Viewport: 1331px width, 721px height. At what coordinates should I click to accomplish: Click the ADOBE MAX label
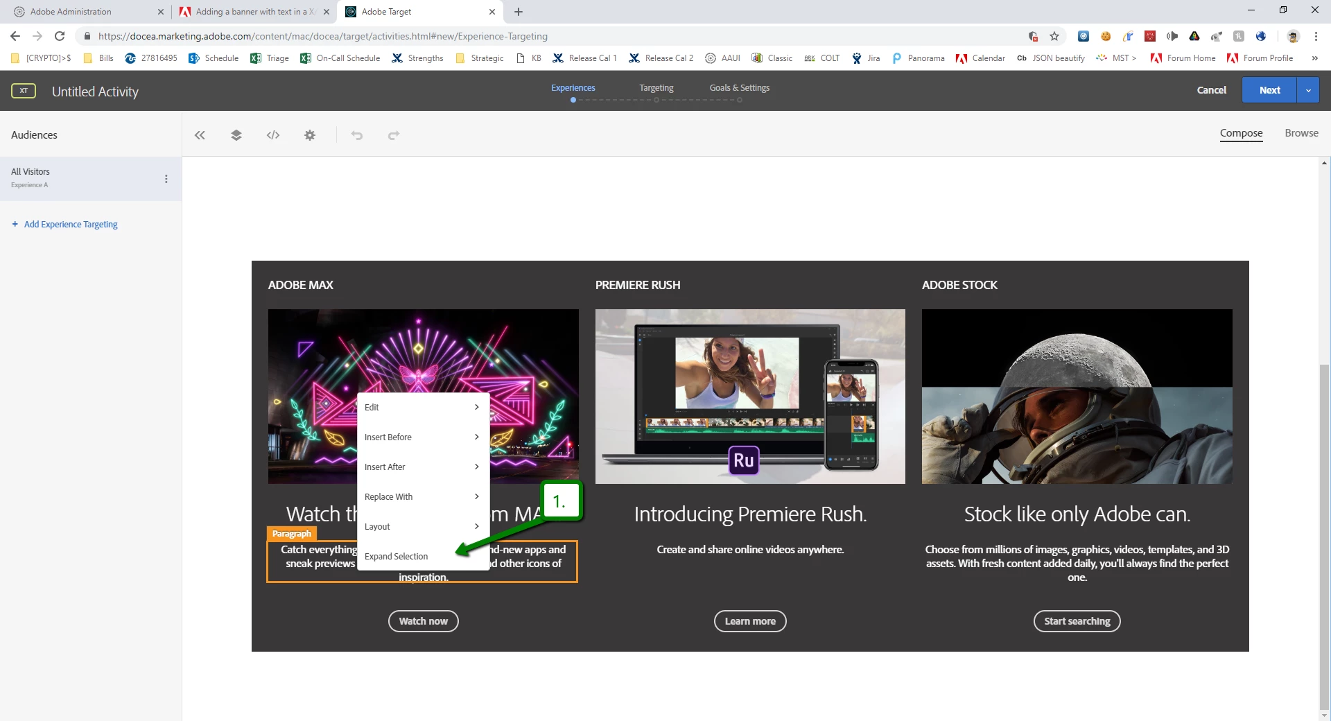(301, 285)
